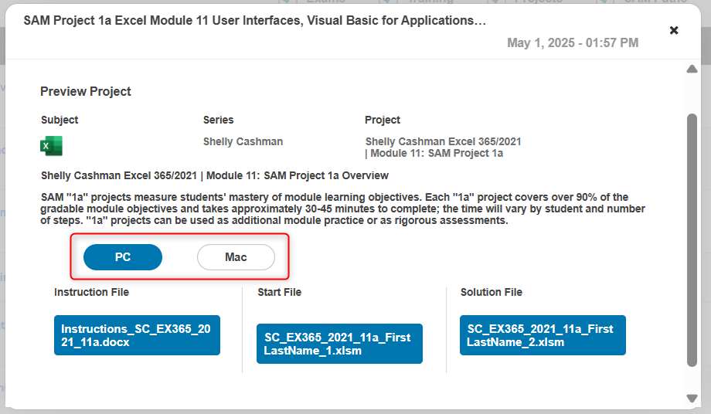711x414 pixels.
Task: Download the SC_EX365_2021_11a_FirstLastName_1.xlsm start file
Action: point(339,344)
